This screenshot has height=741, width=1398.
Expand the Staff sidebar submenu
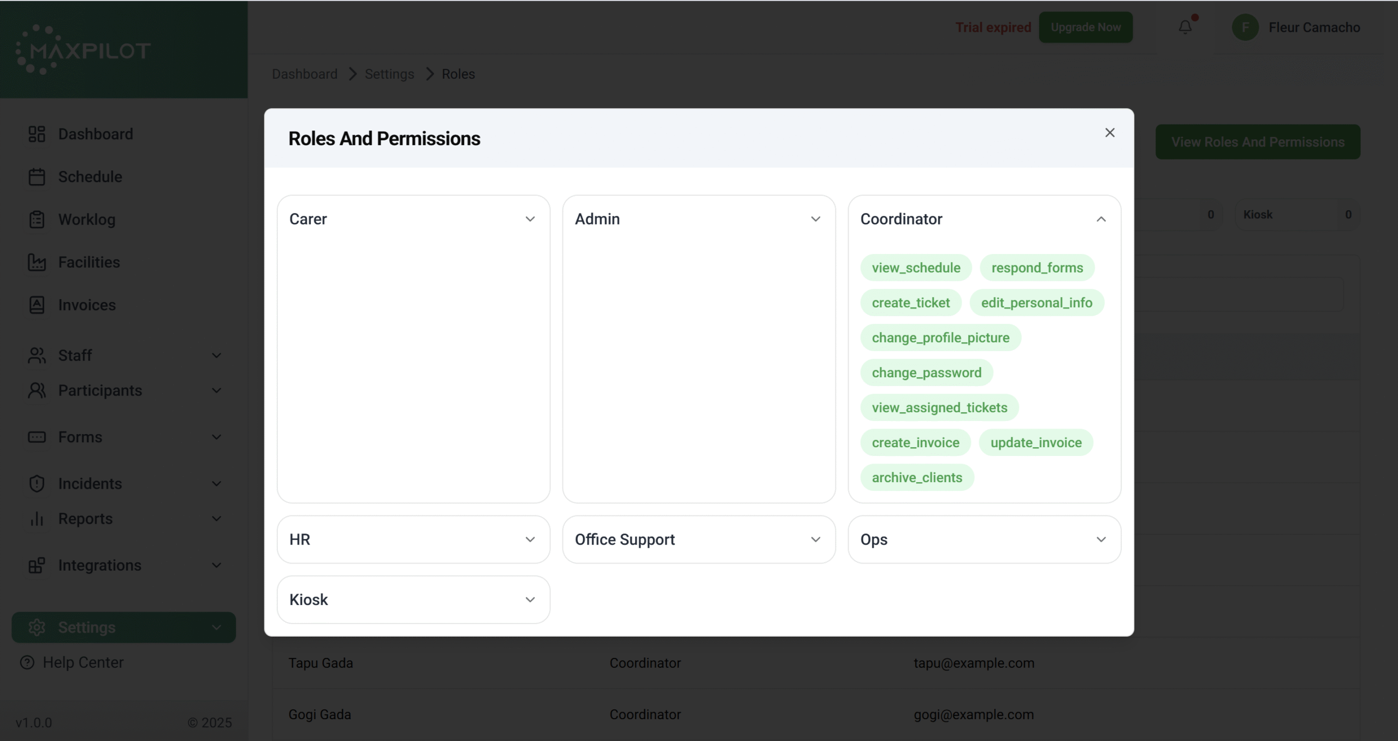pos(216,355)
